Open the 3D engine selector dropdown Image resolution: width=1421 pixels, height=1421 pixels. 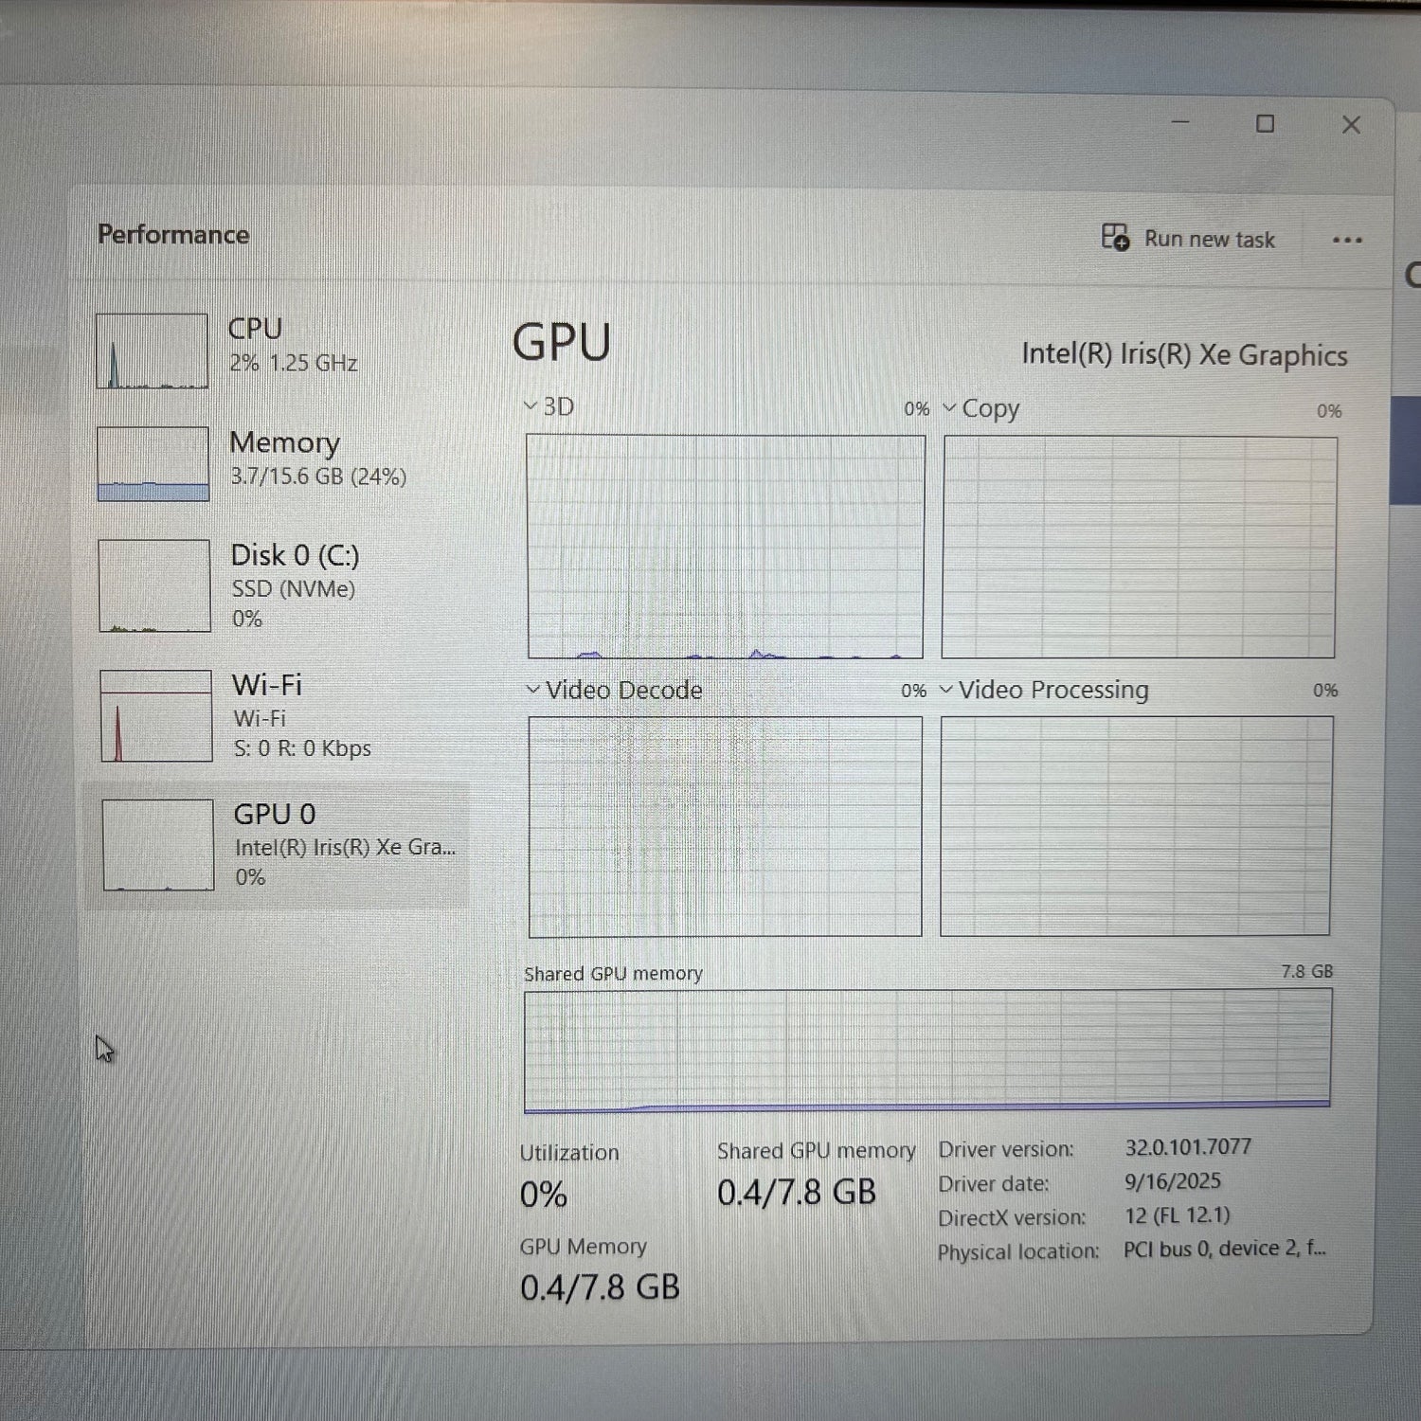[x=531, y=405]
